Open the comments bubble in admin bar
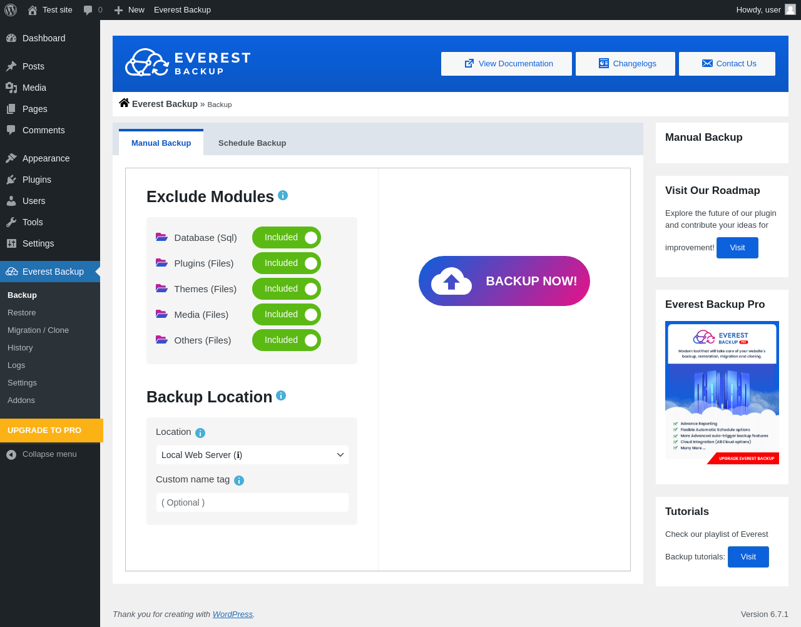This screenshot has width=801, height=627. click(x=93, y=10)
